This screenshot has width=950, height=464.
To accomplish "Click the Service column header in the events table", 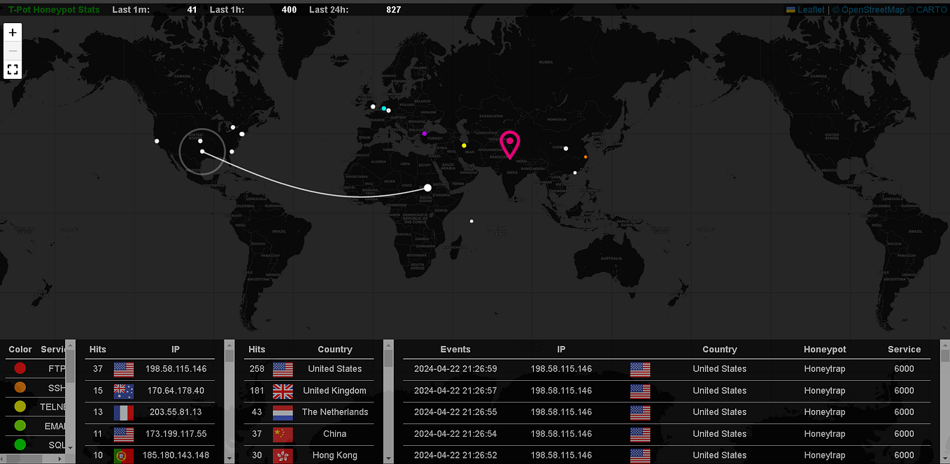I will 905,349.
